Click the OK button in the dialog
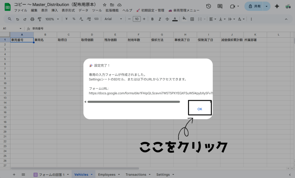The width and height of the screenshot is (295, 178). [x=200, y=109]
